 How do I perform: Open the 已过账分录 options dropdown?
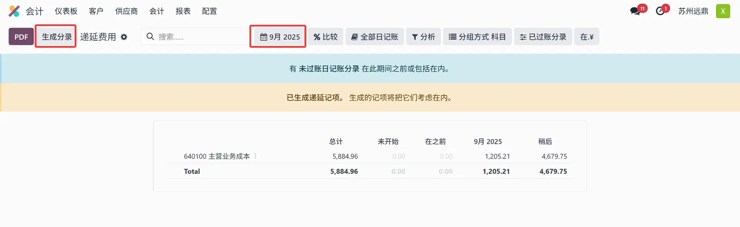pos(543,37)
